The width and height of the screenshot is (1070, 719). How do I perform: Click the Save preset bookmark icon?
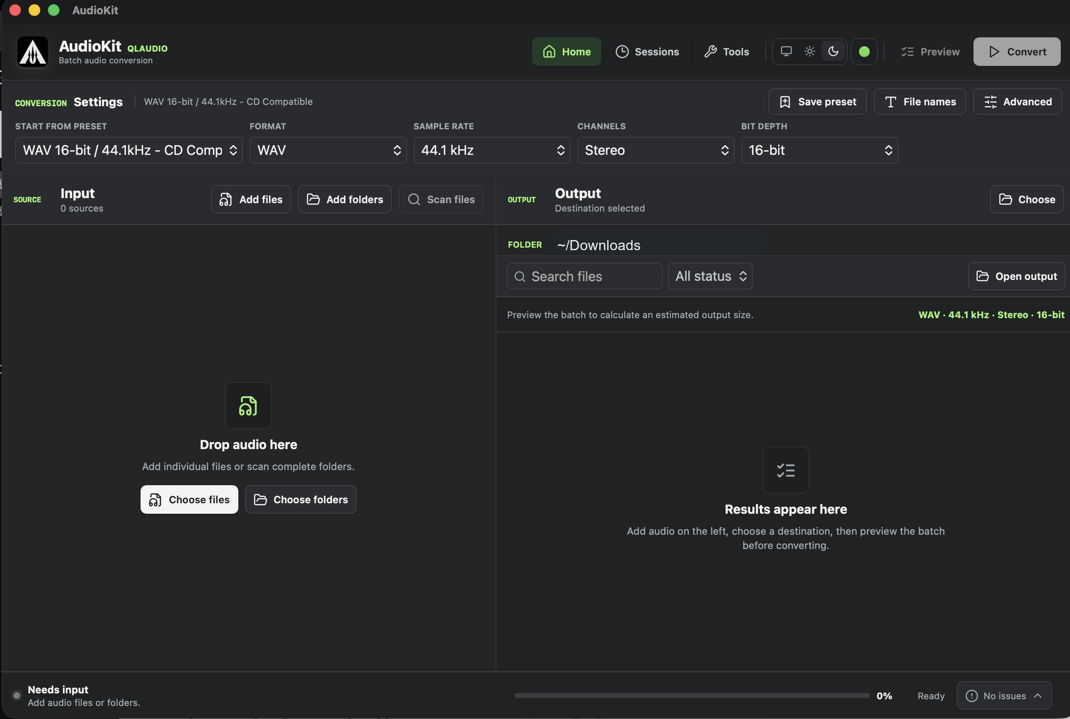coord(785,102)
